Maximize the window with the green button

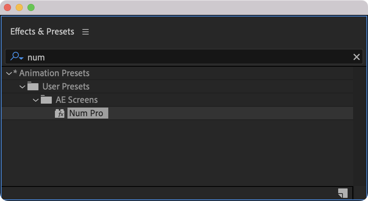tap(31, 7)
